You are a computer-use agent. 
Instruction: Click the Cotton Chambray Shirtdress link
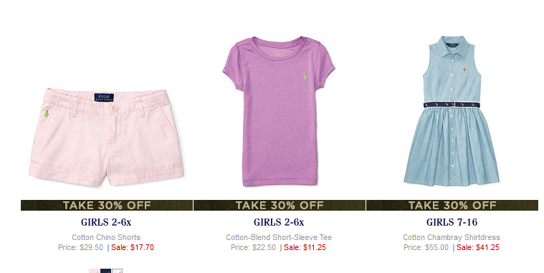coord(452,237)
